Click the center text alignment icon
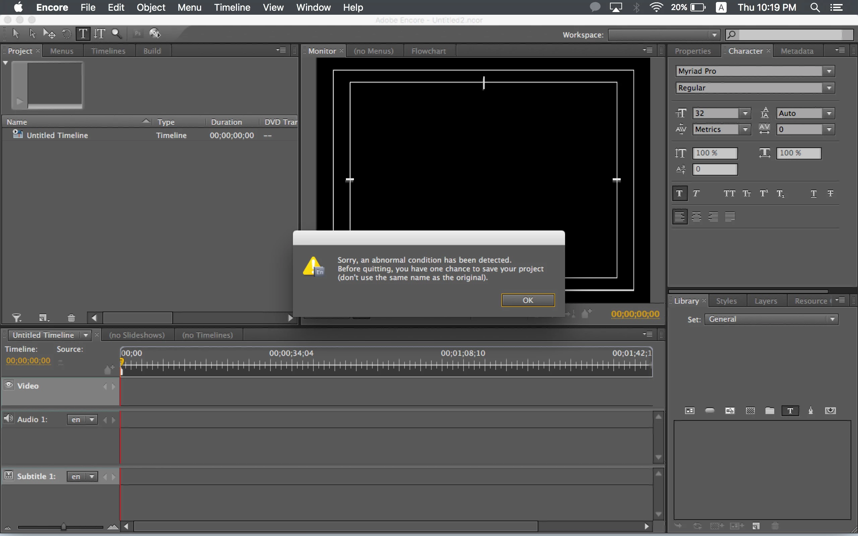Image resolution: width=858 pixels, height=536 pixels. click(696, 216)
